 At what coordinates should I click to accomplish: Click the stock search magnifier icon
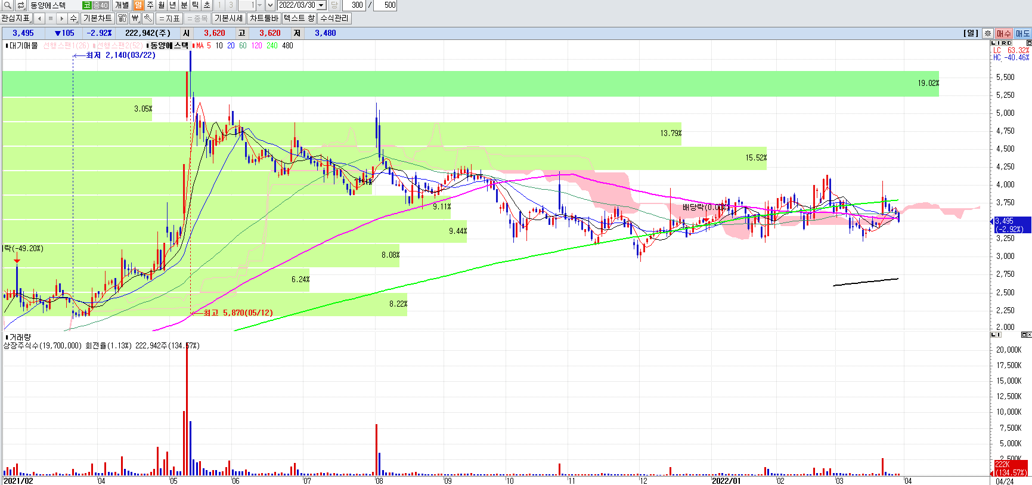tap(8, 5)
